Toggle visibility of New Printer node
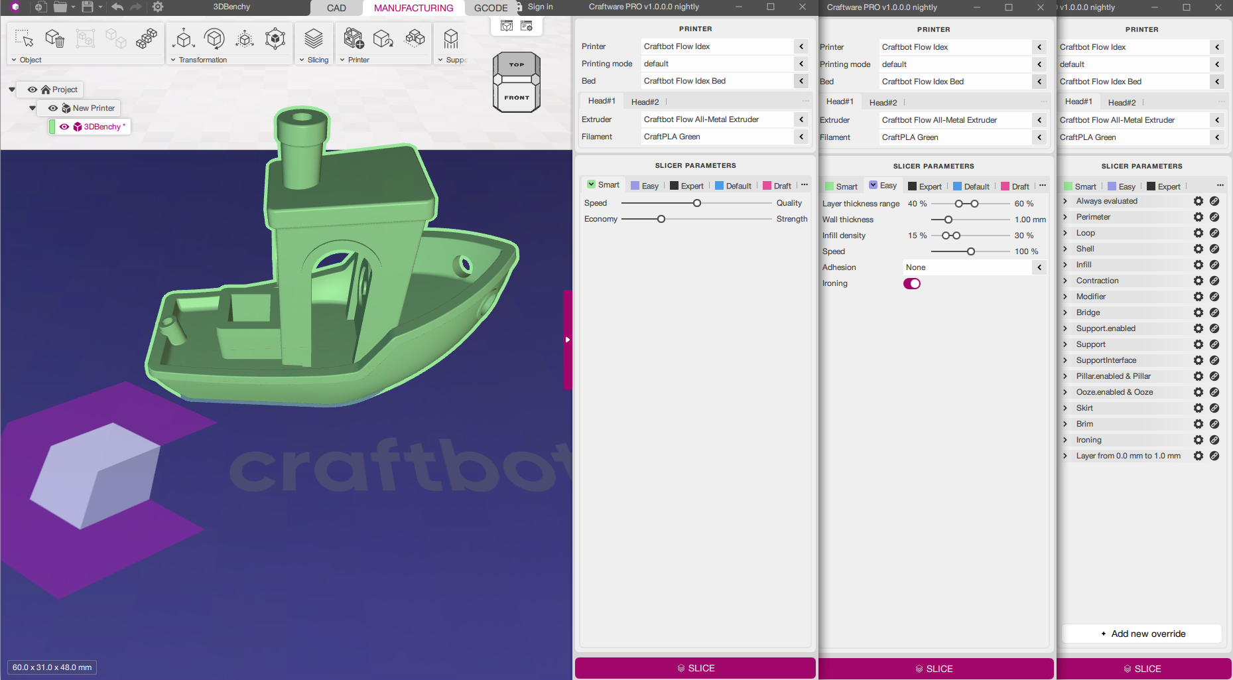 [53, 108]
